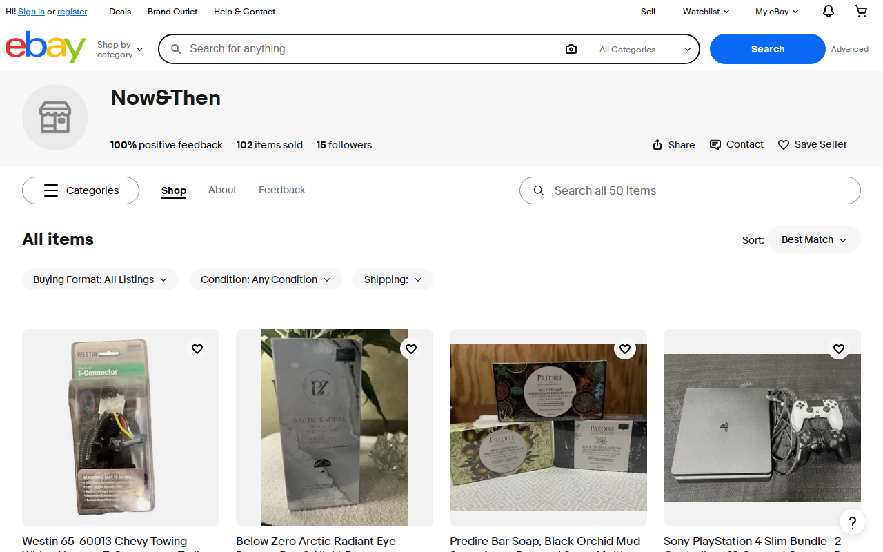Click the Sell link
883x552 pixels.
pos(648,11)
